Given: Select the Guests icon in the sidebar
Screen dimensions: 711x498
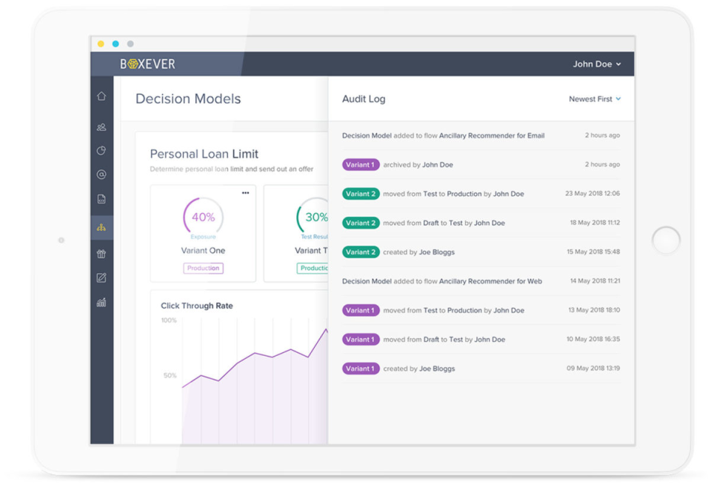Looking at the screenshot, I should pos(101,127).
